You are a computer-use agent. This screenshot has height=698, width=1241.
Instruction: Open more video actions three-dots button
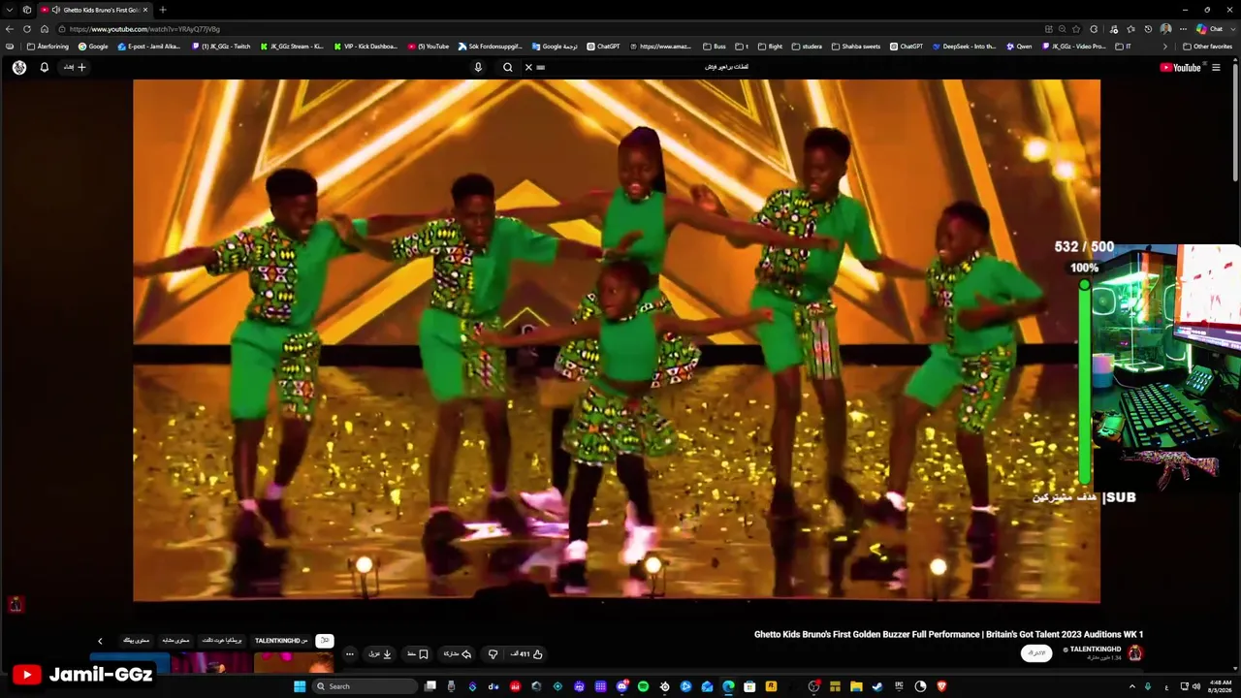tap(350, 654)
